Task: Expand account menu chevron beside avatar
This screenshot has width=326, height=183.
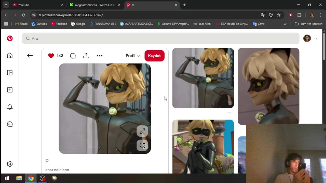Action: (x=316, y=39)
